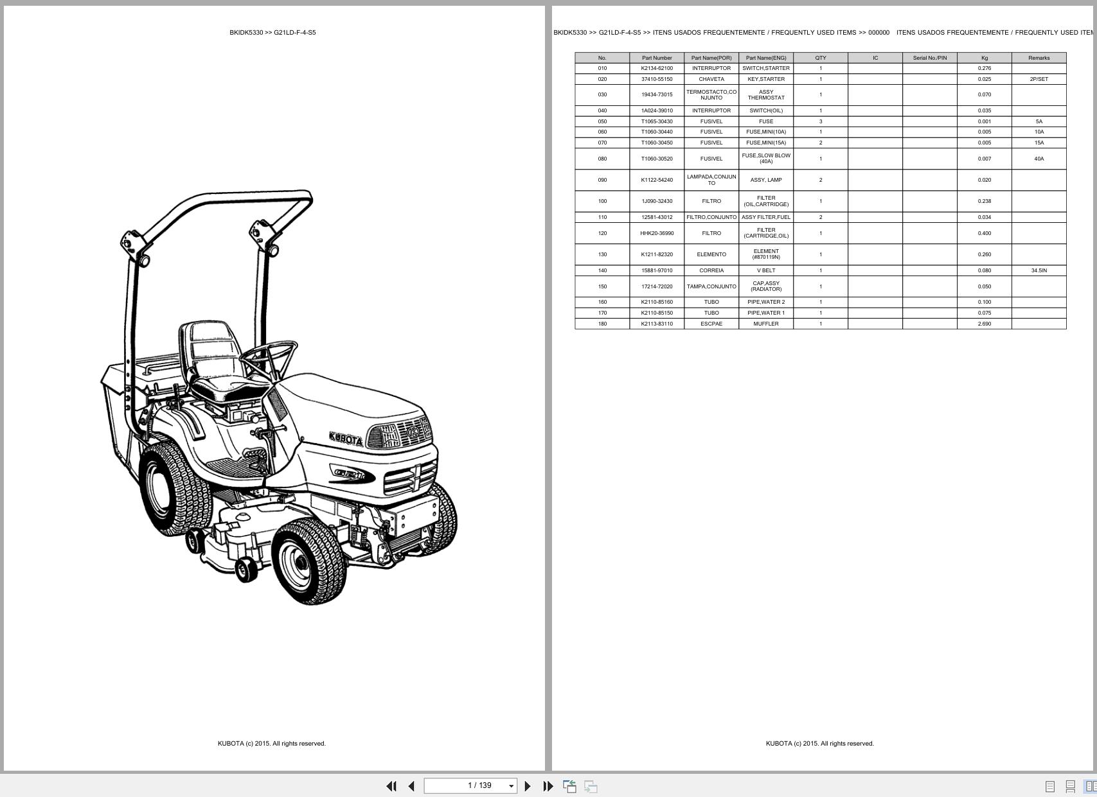Click the SWITCH(OIL) part name

click(766, 110)
